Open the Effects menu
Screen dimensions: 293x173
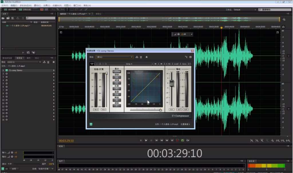47,5
